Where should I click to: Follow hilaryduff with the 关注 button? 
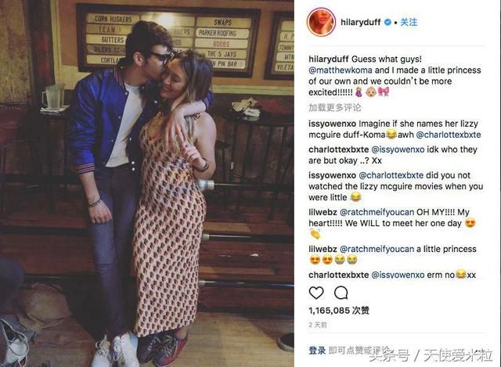(x=409, y=22)
